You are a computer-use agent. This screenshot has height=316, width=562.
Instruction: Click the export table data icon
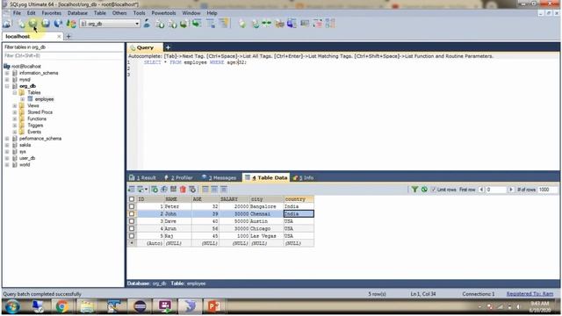coord(132,190)
